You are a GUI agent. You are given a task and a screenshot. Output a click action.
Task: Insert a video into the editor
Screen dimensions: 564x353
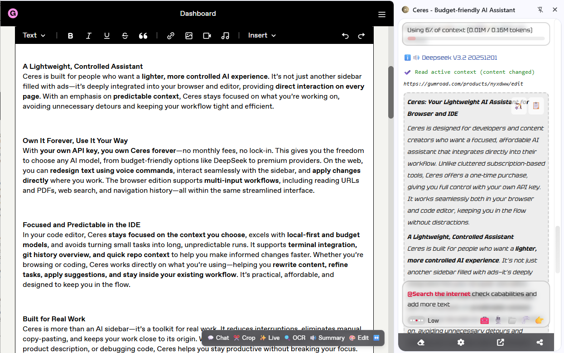click(x=207, y=35)
